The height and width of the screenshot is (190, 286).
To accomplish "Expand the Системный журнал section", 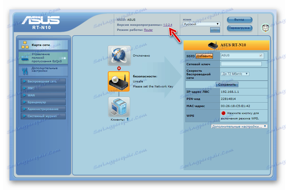I will (43, 116).
